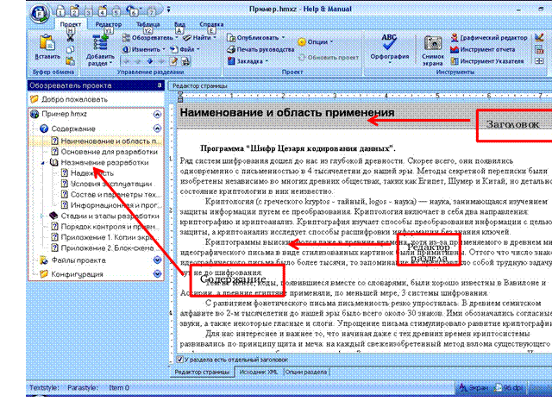This screenshot has height=401, width=552.
Task: Click the Добавить раздел icon
Action: (x=100, y=42)
